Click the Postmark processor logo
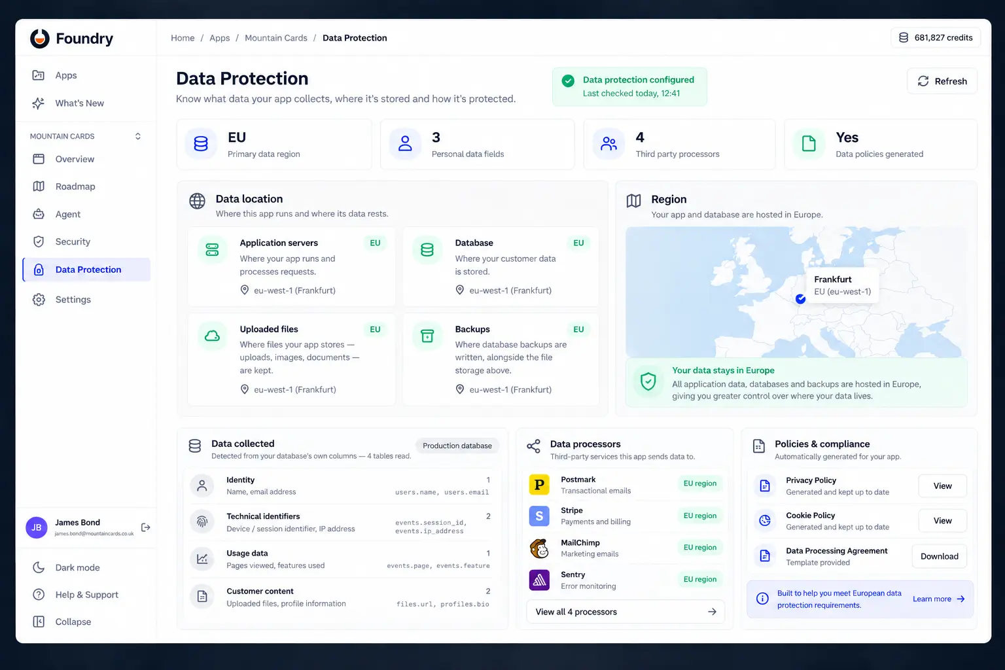 [x=539, y=485]
